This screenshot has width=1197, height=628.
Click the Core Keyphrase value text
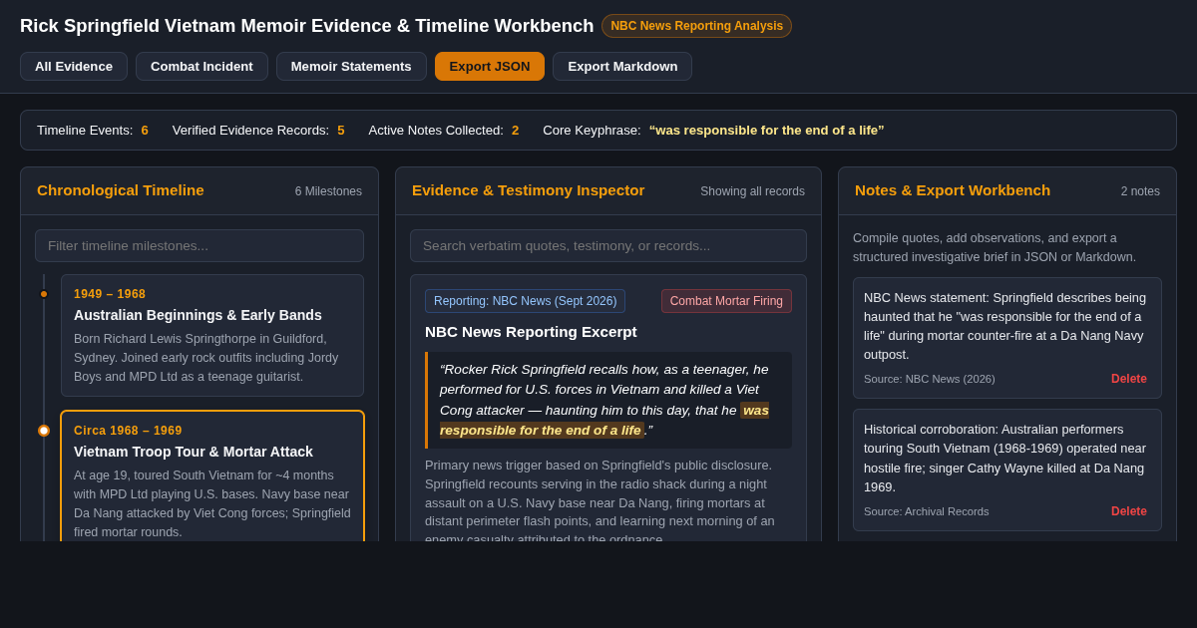[766, 131]
